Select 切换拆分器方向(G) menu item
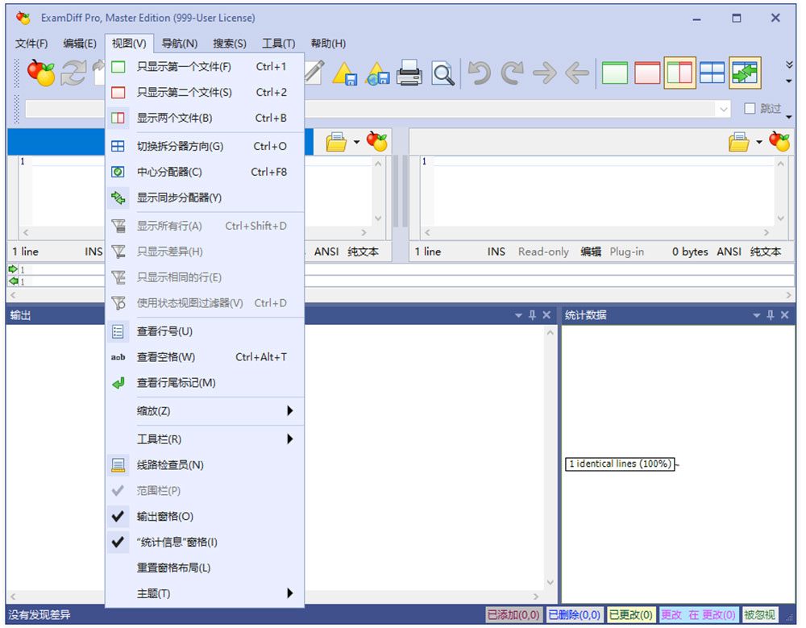The height and width of the screenshot is (628, 806). tap(205, 147)
